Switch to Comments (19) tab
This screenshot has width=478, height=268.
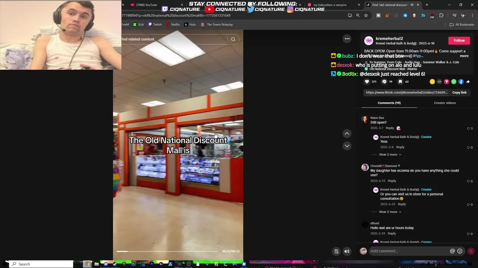[x=389, y=103]
